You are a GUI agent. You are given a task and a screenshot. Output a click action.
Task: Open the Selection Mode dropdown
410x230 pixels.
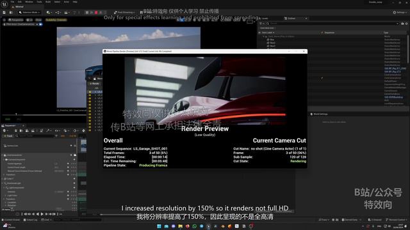(29, 13)
